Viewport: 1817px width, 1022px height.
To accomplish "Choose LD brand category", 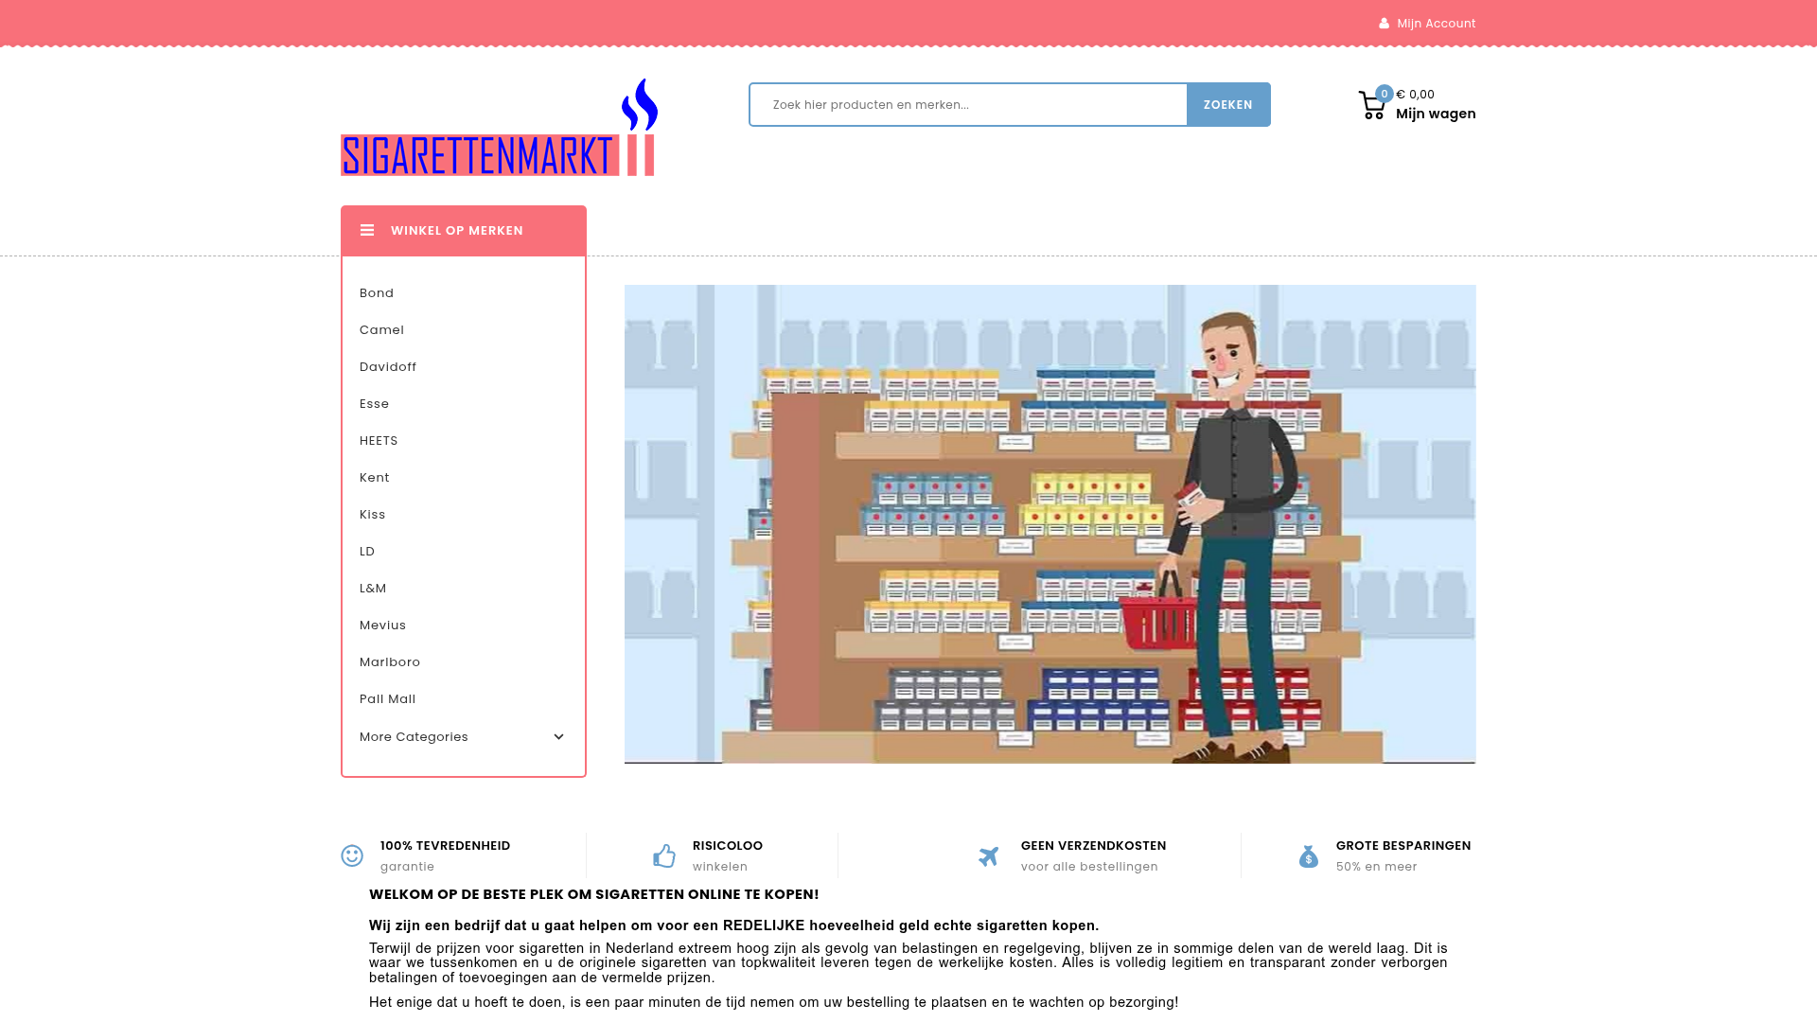I will (x=367, y=552).
